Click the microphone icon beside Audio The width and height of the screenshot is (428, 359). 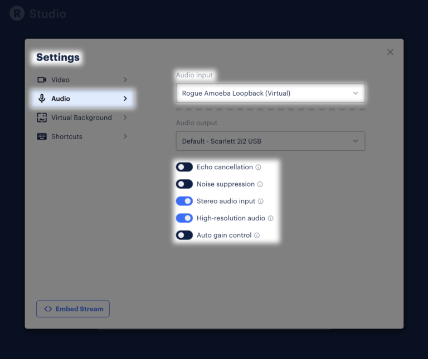click(42, 99)
